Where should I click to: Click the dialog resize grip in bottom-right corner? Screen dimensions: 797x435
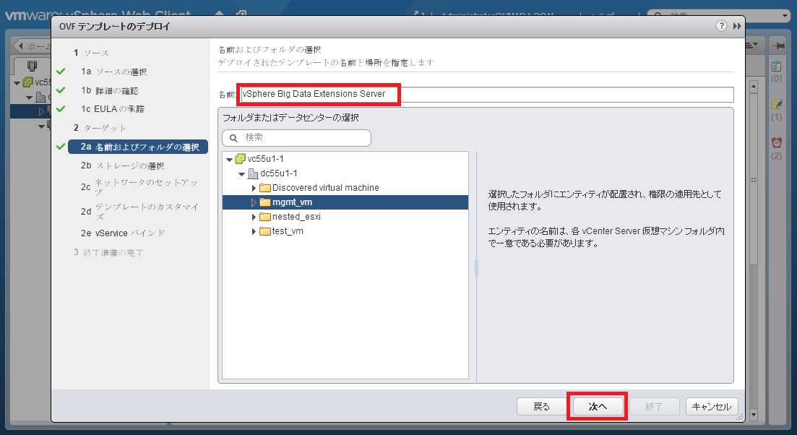tap(740, 417)
